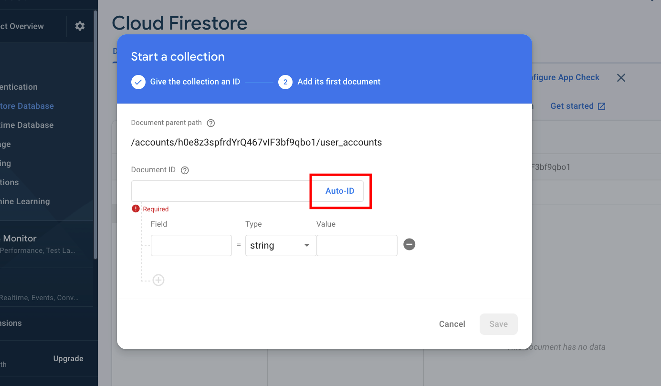Add a new field with plus icon
This screenshot has height=386, width=661.
coord(158,280)
